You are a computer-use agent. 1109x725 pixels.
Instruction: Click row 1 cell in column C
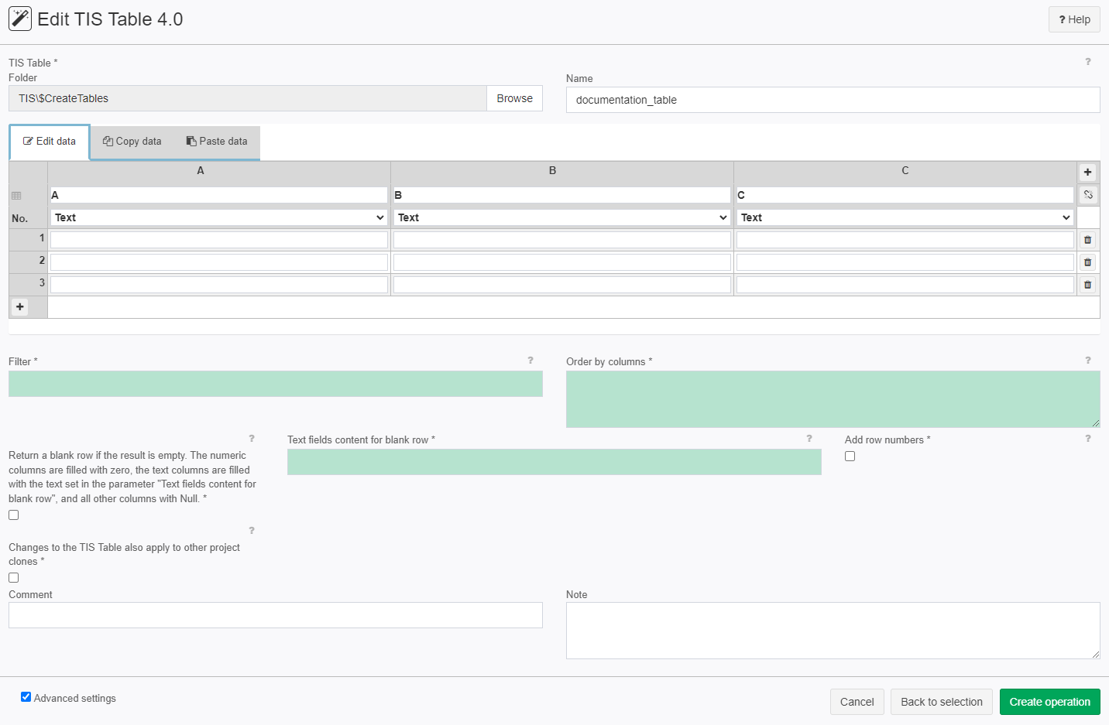coord(905,240)
